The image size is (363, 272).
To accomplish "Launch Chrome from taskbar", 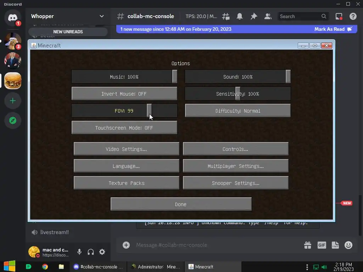I will [x=45, y=267].
